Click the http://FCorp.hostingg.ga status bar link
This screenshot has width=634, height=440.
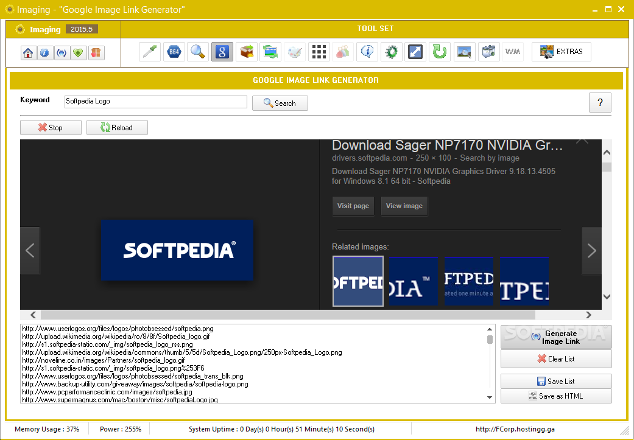click(x=515, y=429)
